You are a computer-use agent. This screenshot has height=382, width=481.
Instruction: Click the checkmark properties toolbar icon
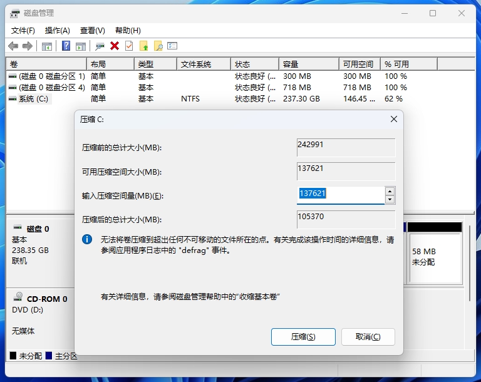[129, 46]
